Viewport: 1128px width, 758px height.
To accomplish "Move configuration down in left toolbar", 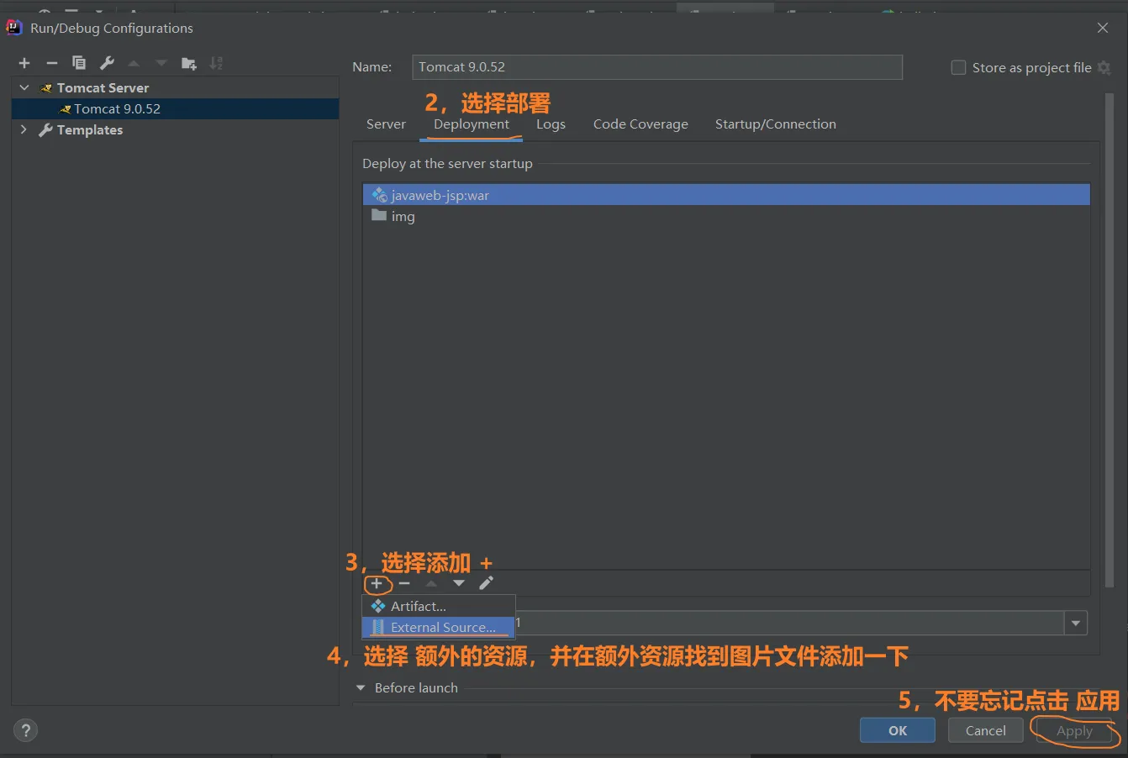I will tap(161, 63).
